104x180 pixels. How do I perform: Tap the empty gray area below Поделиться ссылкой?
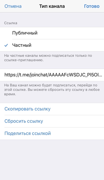point(52,160)
